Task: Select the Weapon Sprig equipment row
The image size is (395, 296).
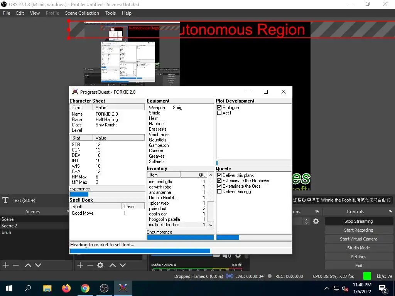Action: pyautogui.click(x=181, y=108)
